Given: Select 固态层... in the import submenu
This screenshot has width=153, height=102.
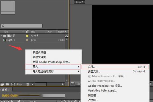Looking at the screenshot, I should pyautogui.click(x=115, y=95).
